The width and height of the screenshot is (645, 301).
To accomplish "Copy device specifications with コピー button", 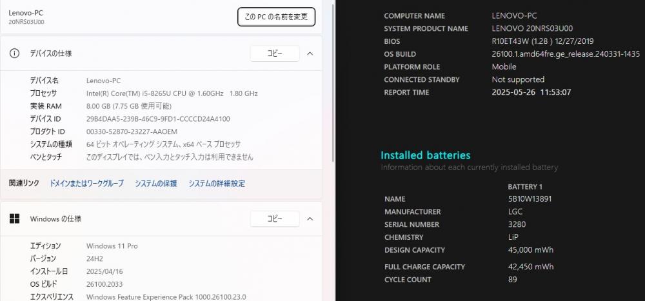I will point(275,53).
